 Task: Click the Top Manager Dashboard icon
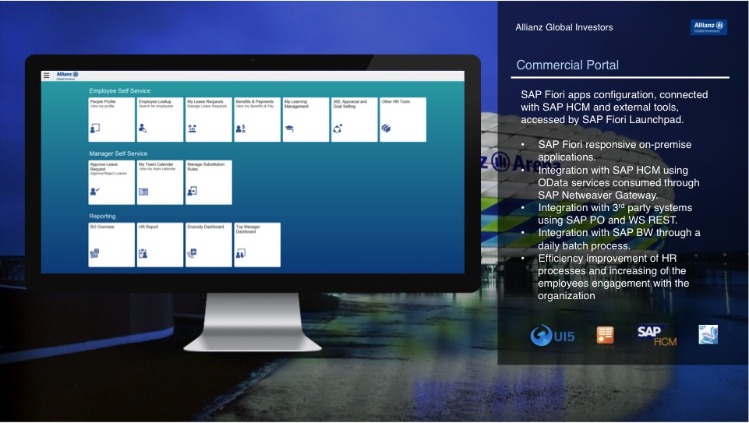pyautogui.click(x=241, y=253)
